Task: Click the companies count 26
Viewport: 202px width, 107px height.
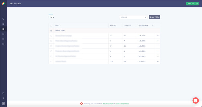Action: coord(125,36)
